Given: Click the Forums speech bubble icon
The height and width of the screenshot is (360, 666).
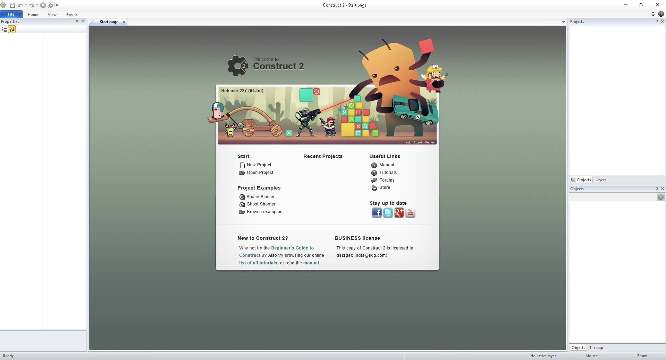Looking at the screenshot, I should click(374, 181).
